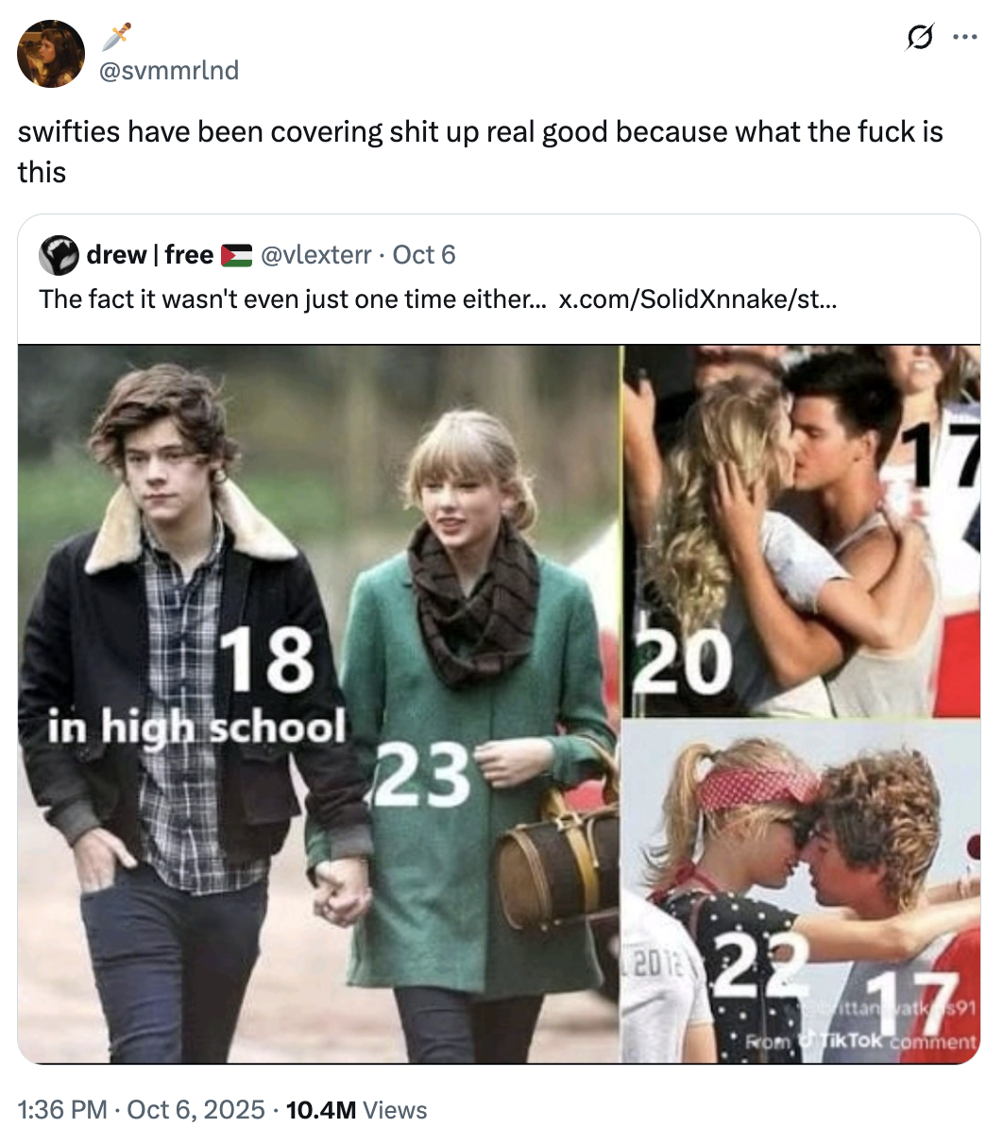Viewport: 1003px width, 1145px height.
Task: Open the x.com/SolidXnnake status link
Action: 698,299
